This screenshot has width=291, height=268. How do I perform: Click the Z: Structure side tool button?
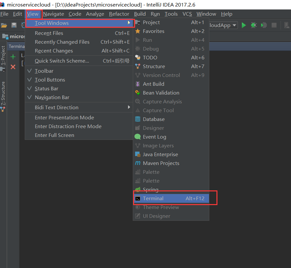[x=3, y=96]
